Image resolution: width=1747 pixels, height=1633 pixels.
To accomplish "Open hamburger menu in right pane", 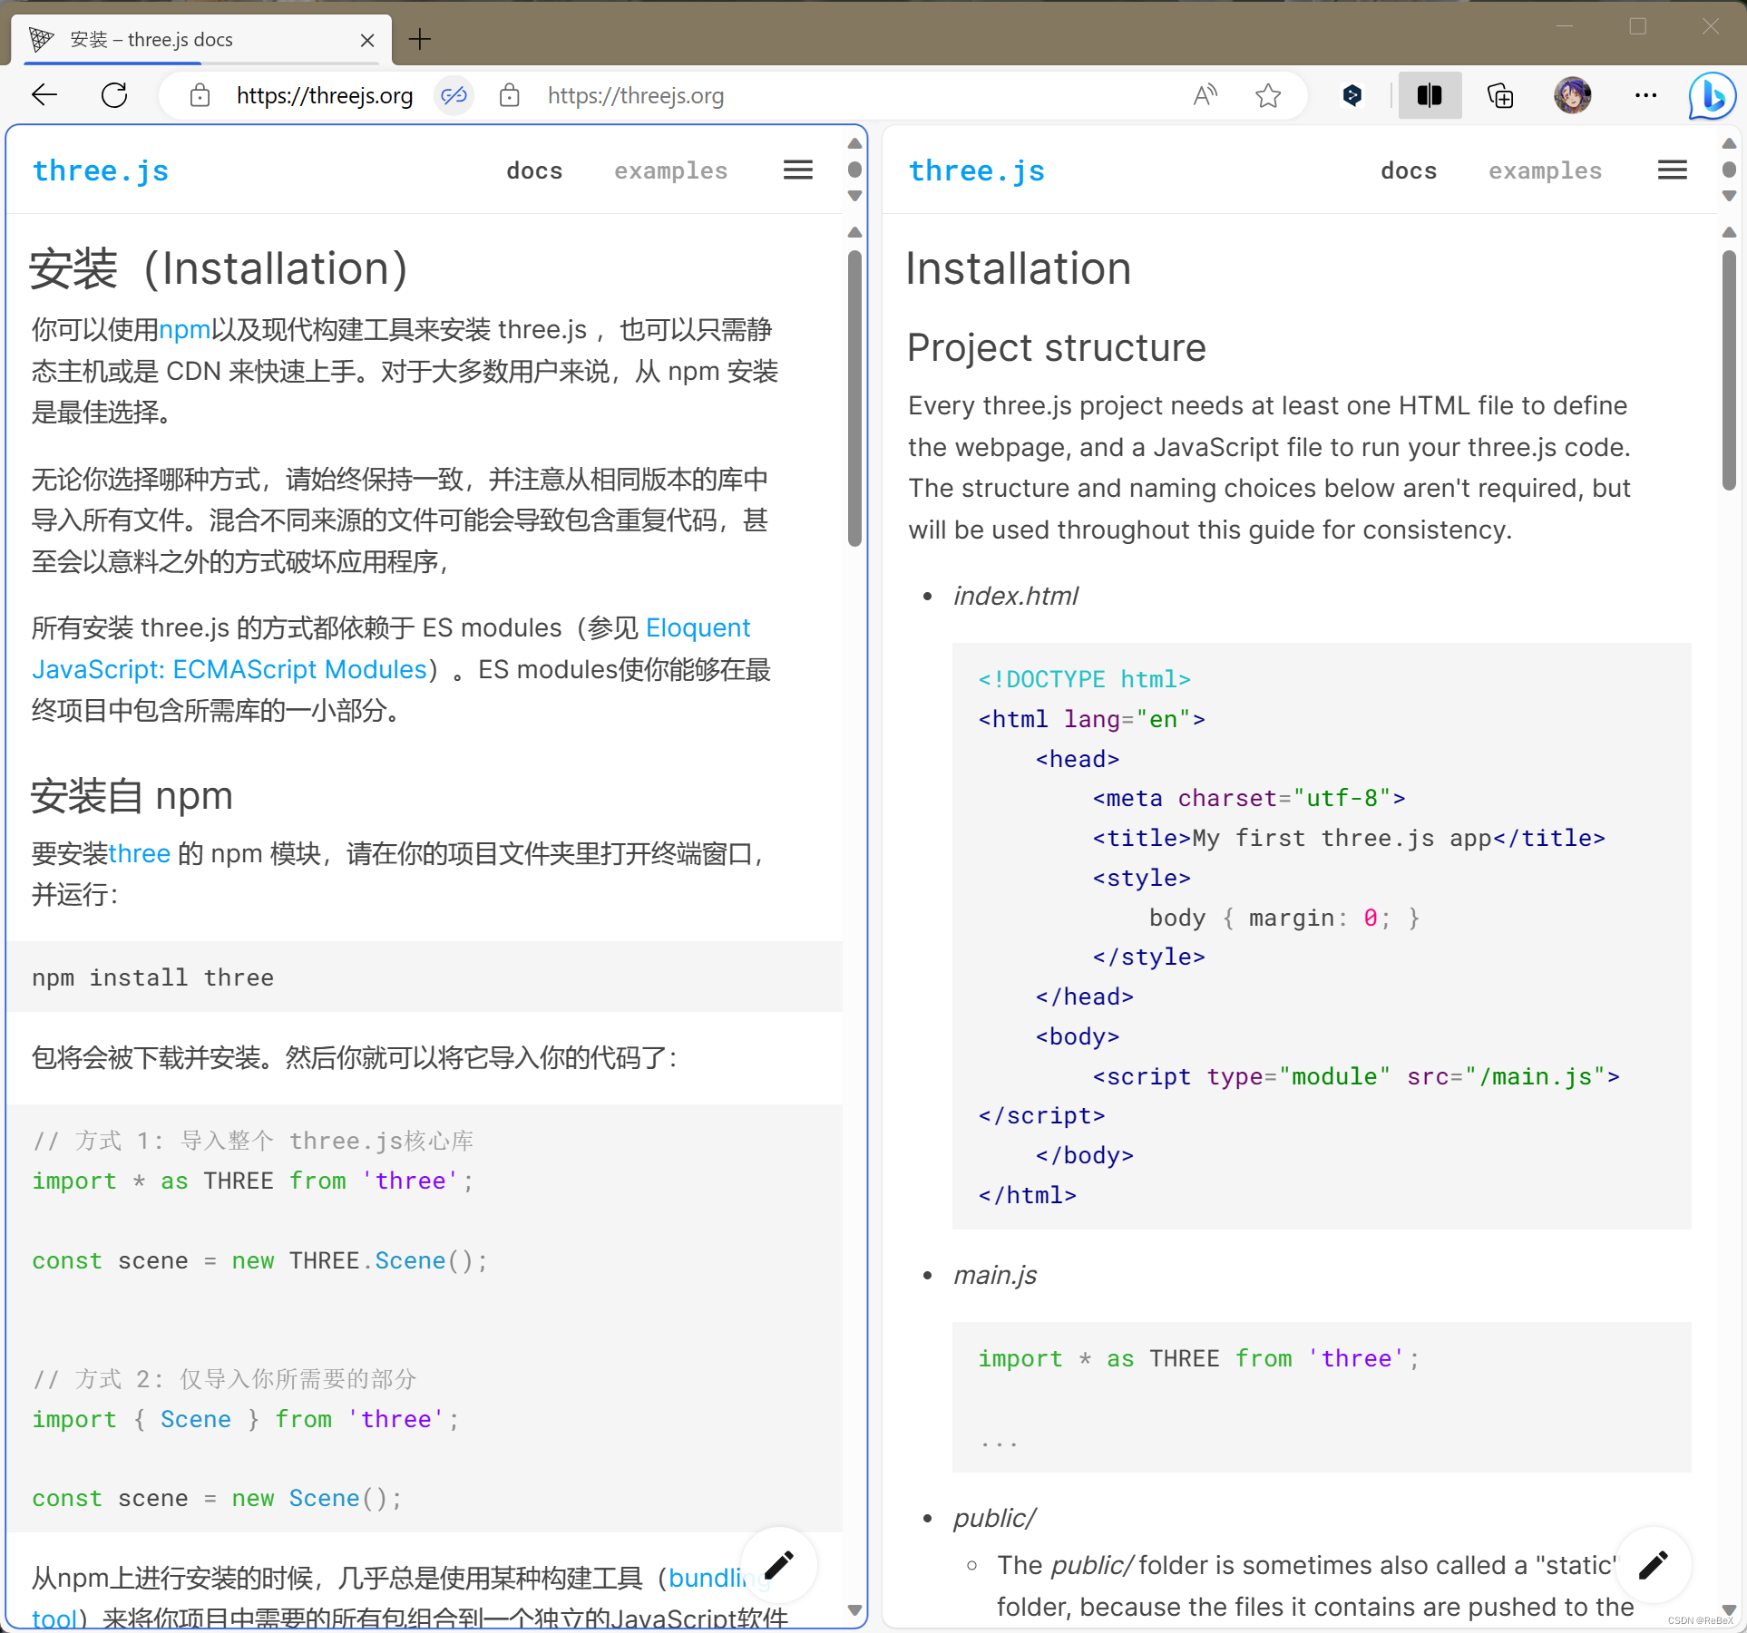I will tap(1672, 170).
